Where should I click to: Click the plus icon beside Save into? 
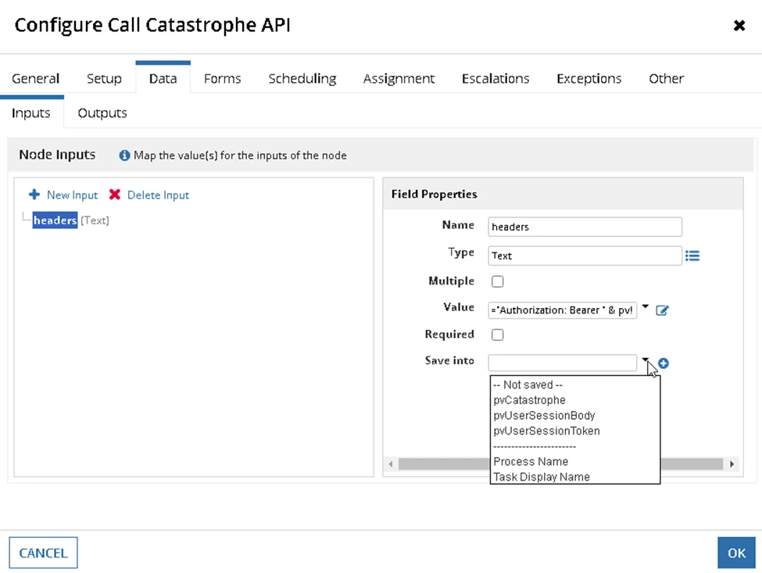point(664,363)
